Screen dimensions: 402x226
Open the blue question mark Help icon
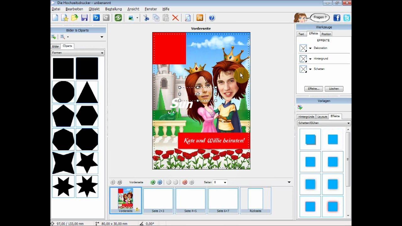212,18
